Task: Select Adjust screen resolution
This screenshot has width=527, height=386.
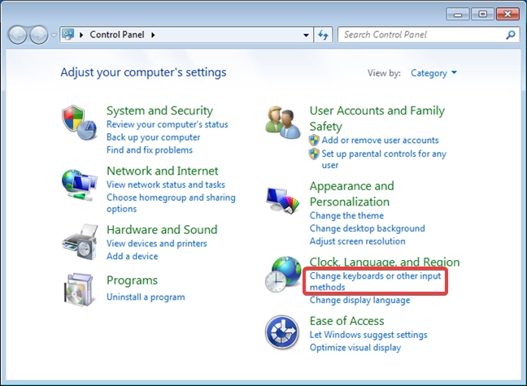Action: (357, 241)
